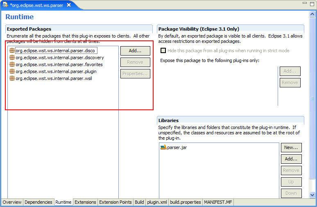Screen dimensions: 317x207
Task: Open the build.properties tab
Action: pos(186,202)
